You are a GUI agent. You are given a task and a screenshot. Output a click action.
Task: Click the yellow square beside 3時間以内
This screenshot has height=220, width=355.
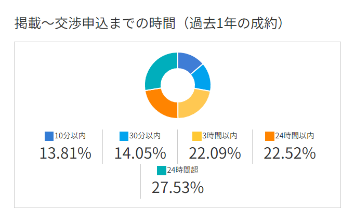[197, 136]
